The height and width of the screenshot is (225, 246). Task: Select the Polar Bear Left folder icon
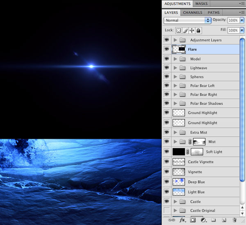pos(182,86)
